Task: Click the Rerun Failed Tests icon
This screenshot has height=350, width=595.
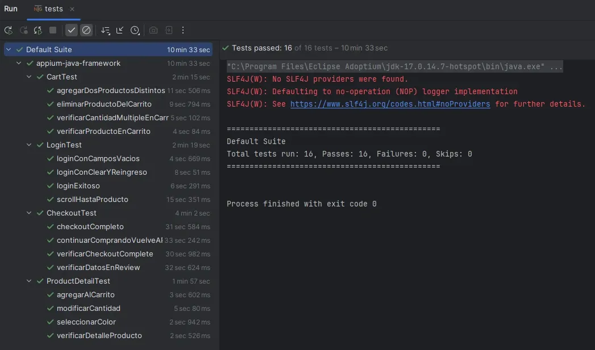Action: [23, 30]
